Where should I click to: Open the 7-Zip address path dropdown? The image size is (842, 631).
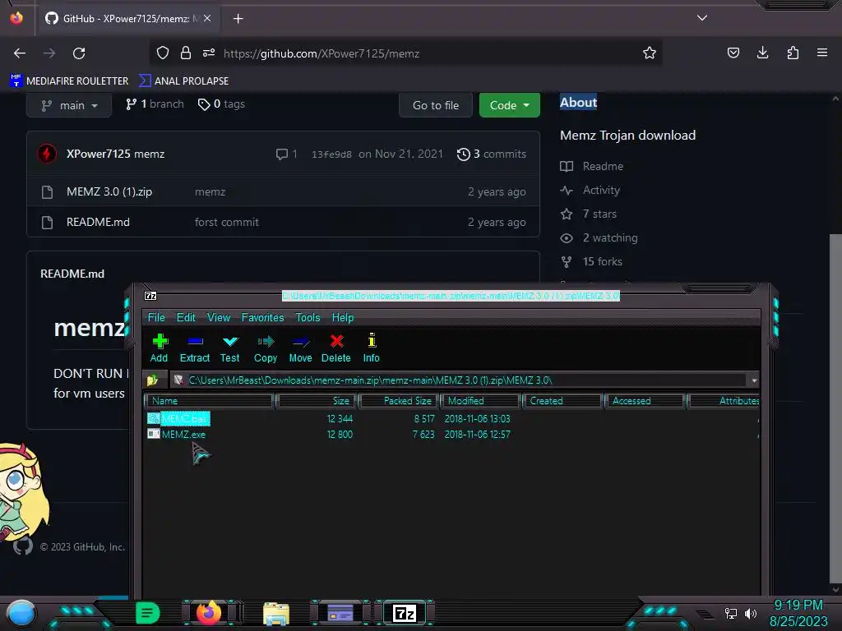pos(754,380)
